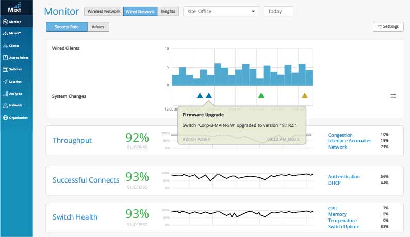Click the yellow system change marker
Viewport: 410px width, 237px height.
click(304, 95)
